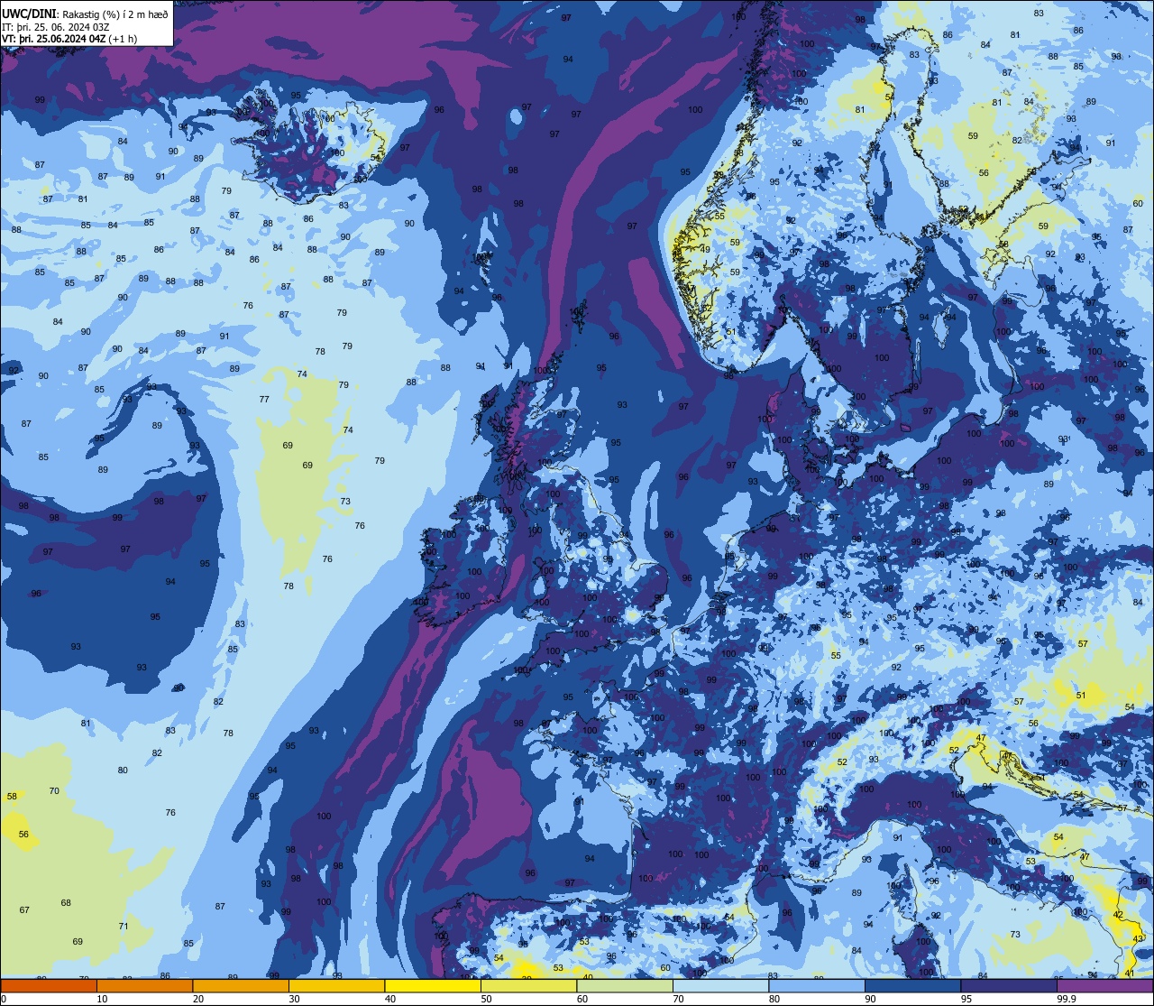Click the '99.9' legend tick label
Screen dimensions: 1154x1006
coord(1067,999)
